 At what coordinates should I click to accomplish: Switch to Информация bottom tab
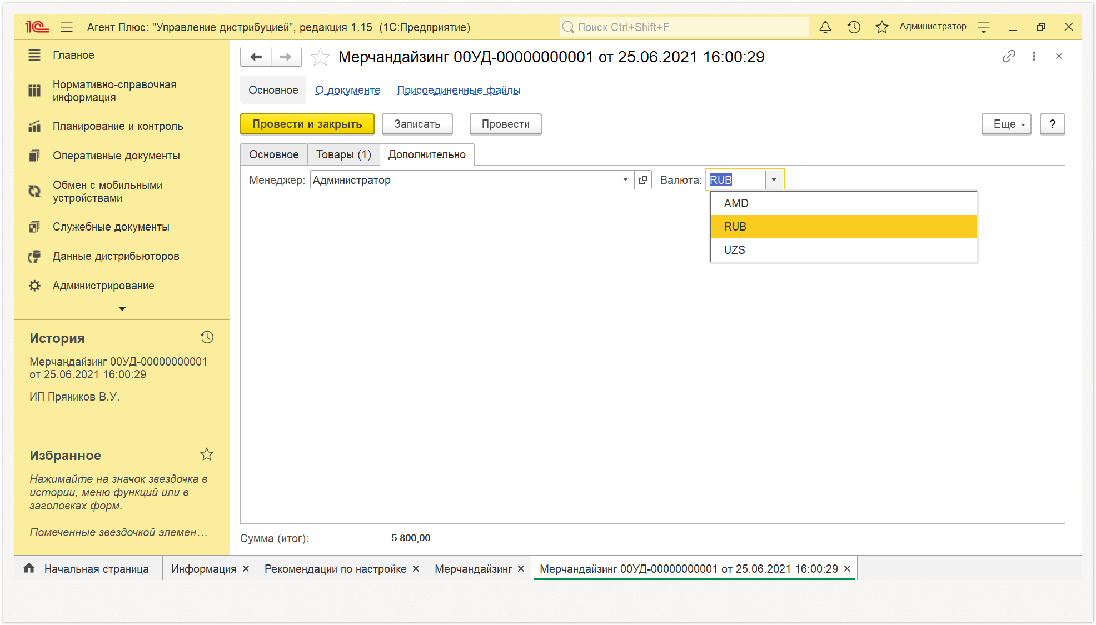(204, 569)
